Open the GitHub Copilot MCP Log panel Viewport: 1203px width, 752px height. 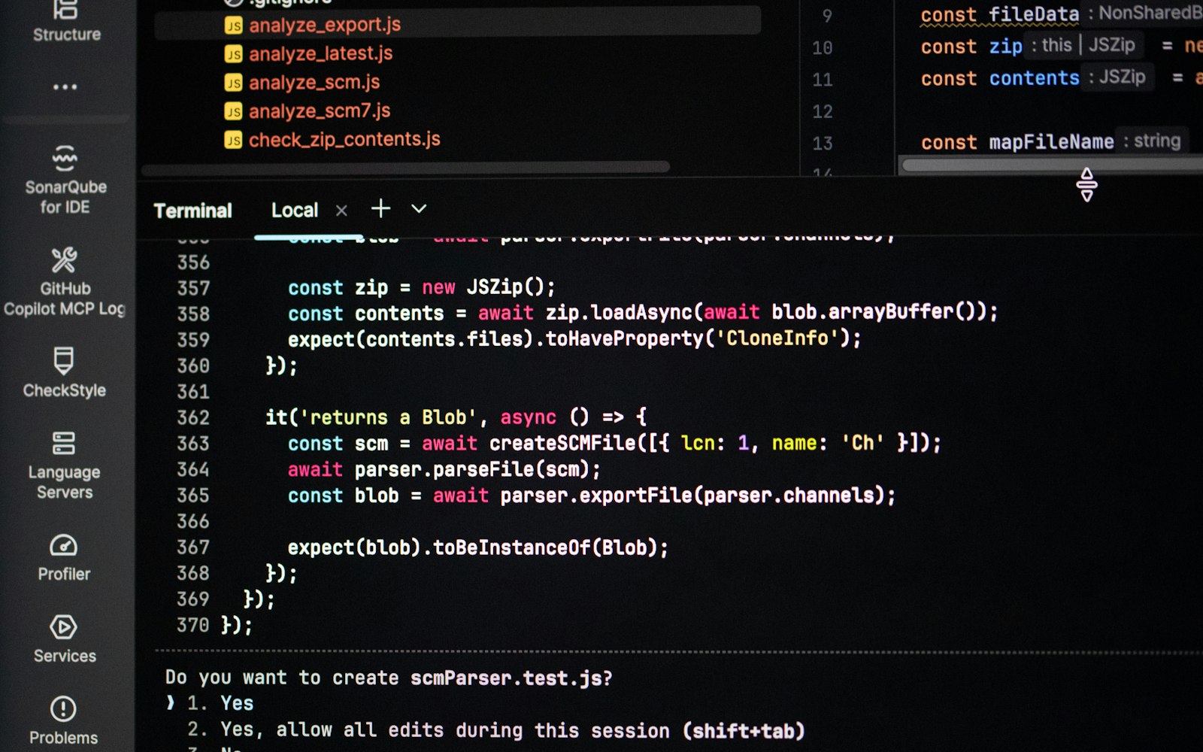click(65, 282)
